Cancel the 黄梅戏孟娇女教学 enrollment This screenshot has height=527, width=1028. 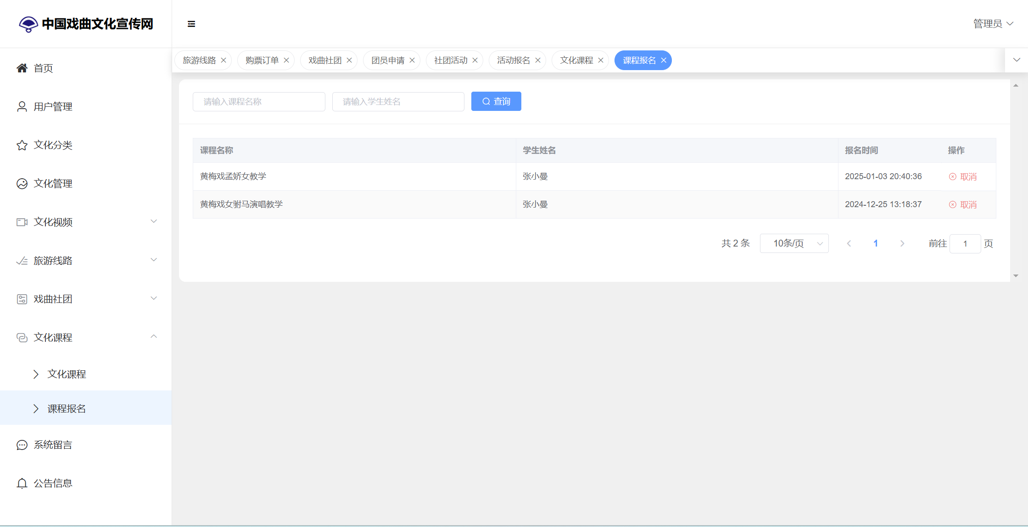[x=963, y=177]
